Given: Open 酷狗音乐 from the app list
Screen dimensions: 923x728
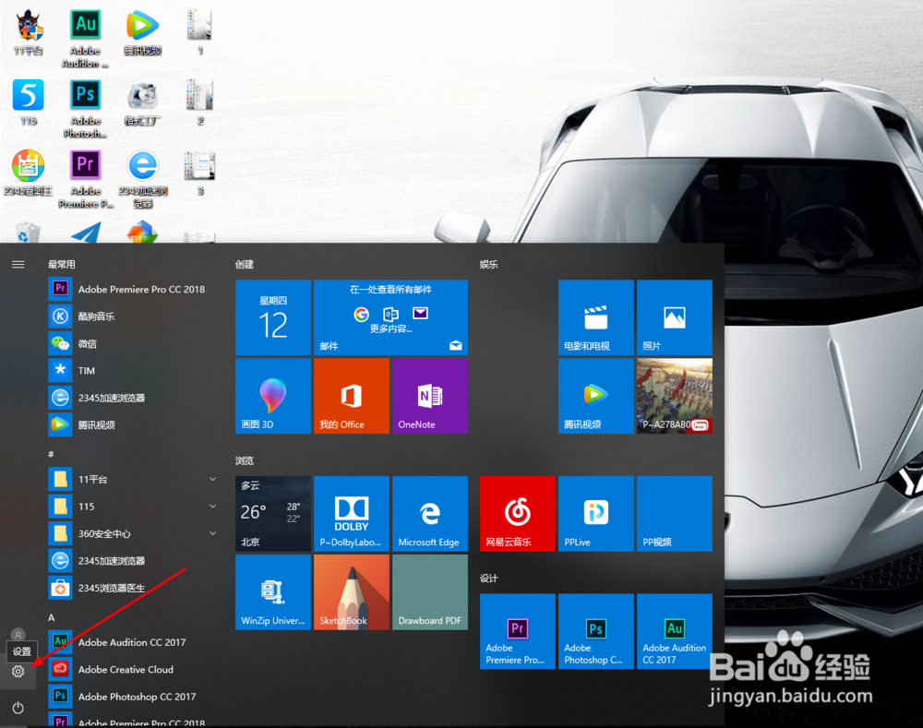Looking at the screenshot, I should [x=133, y=316].
